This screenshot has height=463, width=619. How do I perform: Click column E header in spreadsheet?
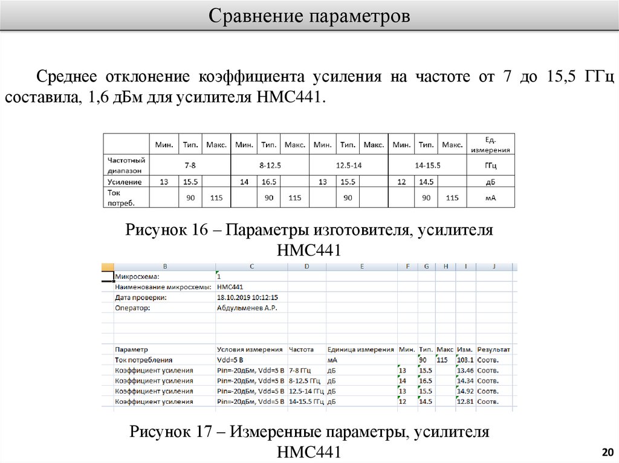coord(361,266)
